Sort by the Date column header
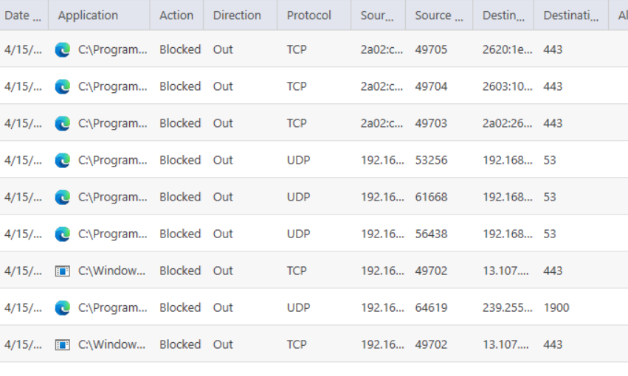The image size is (628, 376). tap(23, 15)
